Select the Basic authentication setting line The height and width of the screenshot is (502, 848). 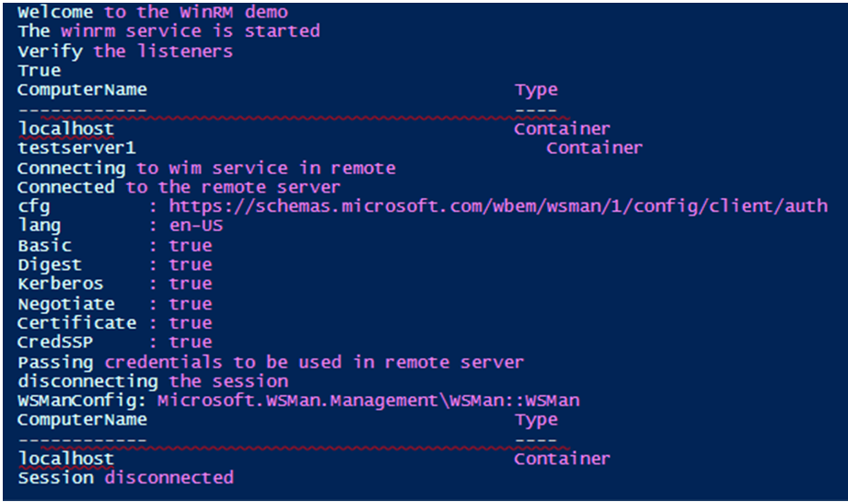114,246
